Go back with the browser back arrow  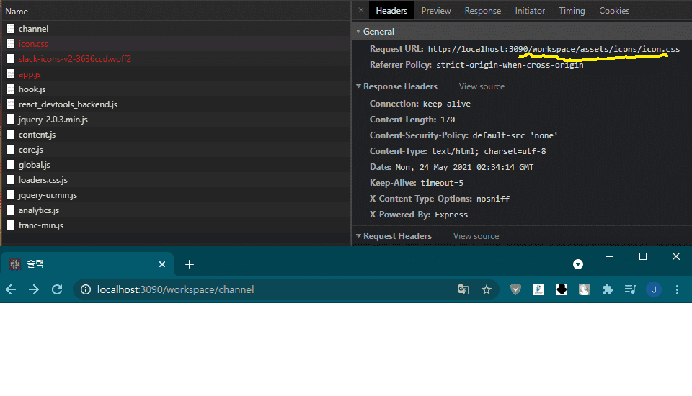11,289
